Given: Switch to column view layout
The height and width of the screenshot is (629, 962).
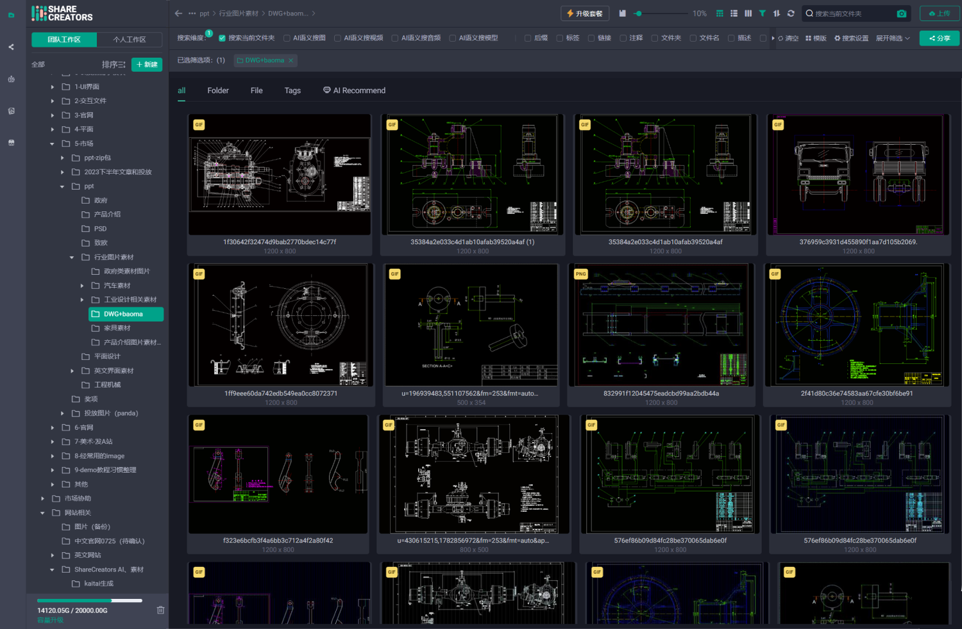Looking at the screenshot, I should (748, 13).
